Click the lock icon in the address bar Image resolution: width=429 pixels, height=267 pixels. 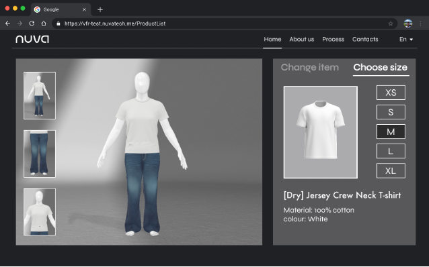pos(58,23)
